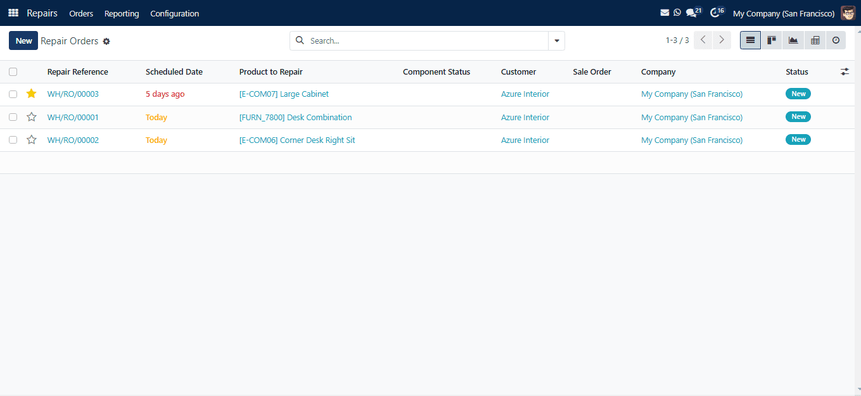Sort by Customer column header
Viewport: 861px width, 396px height.
(x=518, y=72)
